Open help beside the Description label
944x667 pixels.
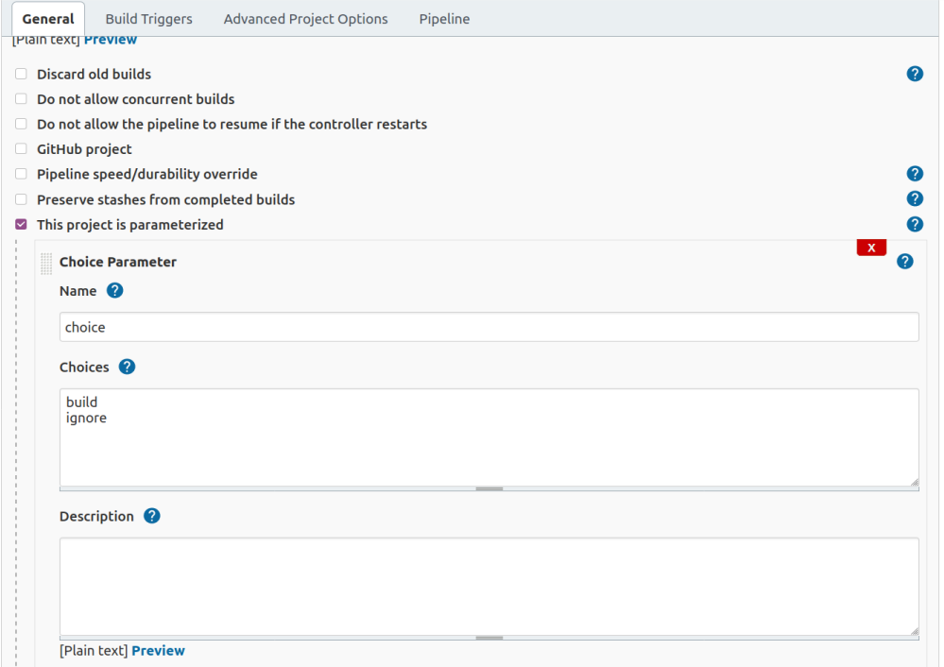coord(151,516)
